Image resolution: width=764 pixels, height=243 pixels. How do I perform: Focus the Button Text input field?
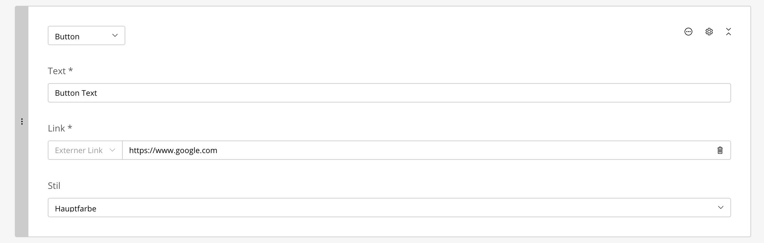coord(389,93)
